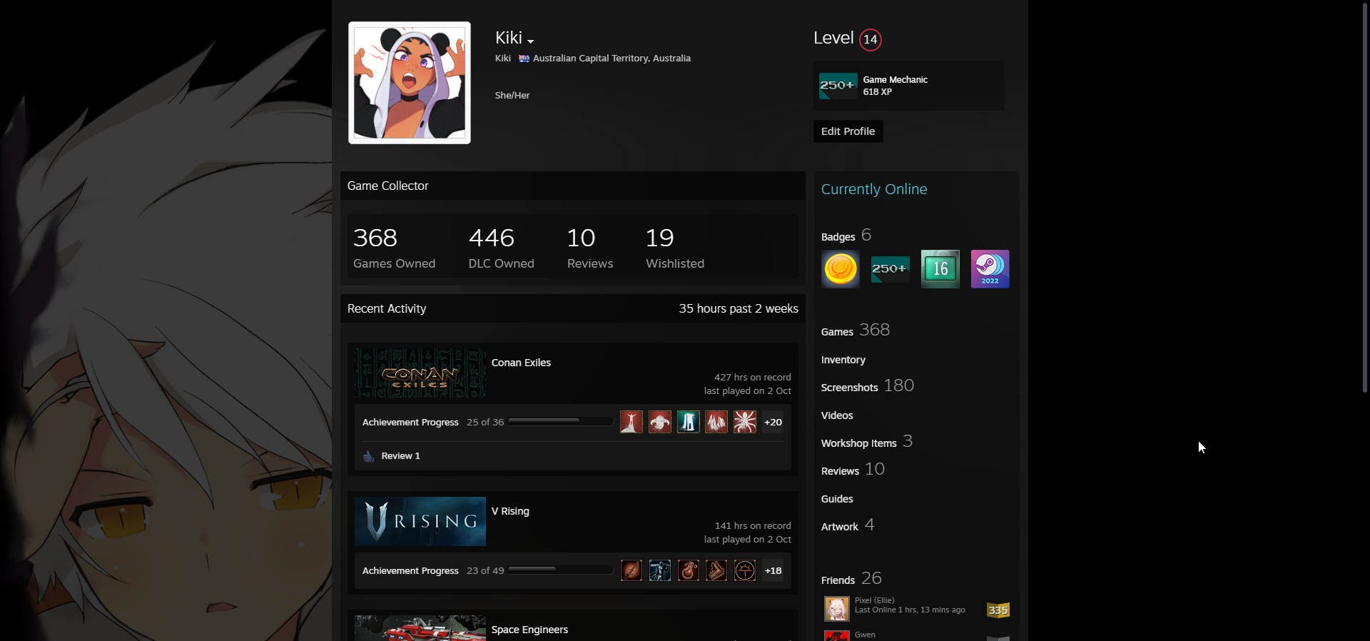Open the 250+ games badge in Badges row

pos(890,269)
